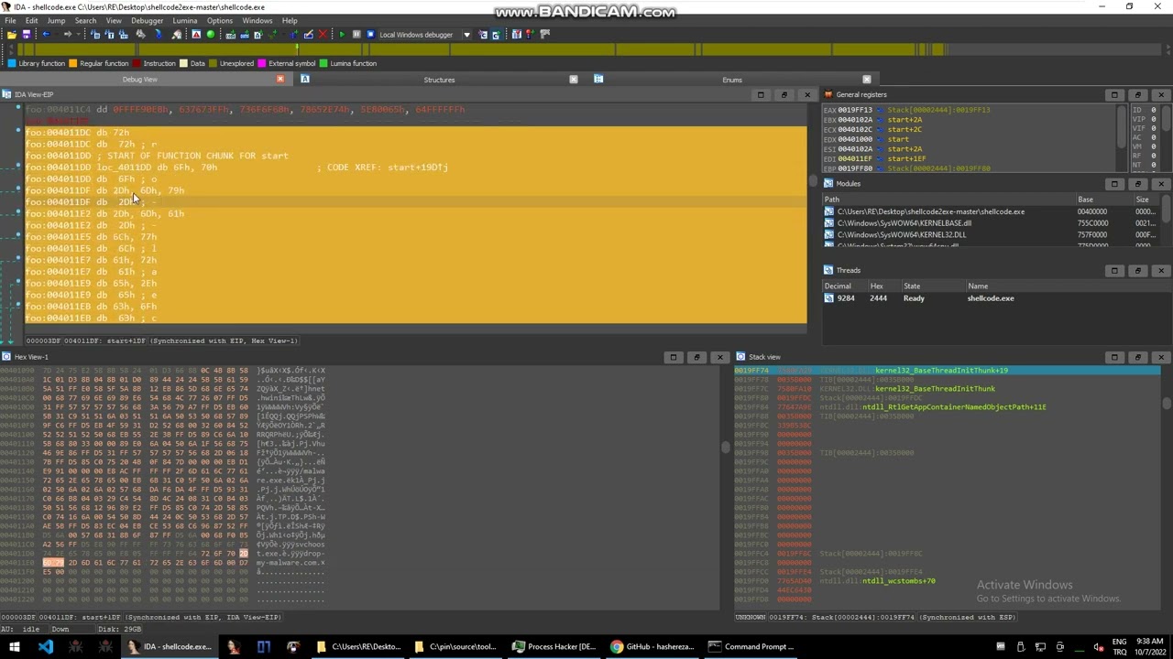Open the Options menu
This screenshot has height=659, width=1173.
point(219,20)
